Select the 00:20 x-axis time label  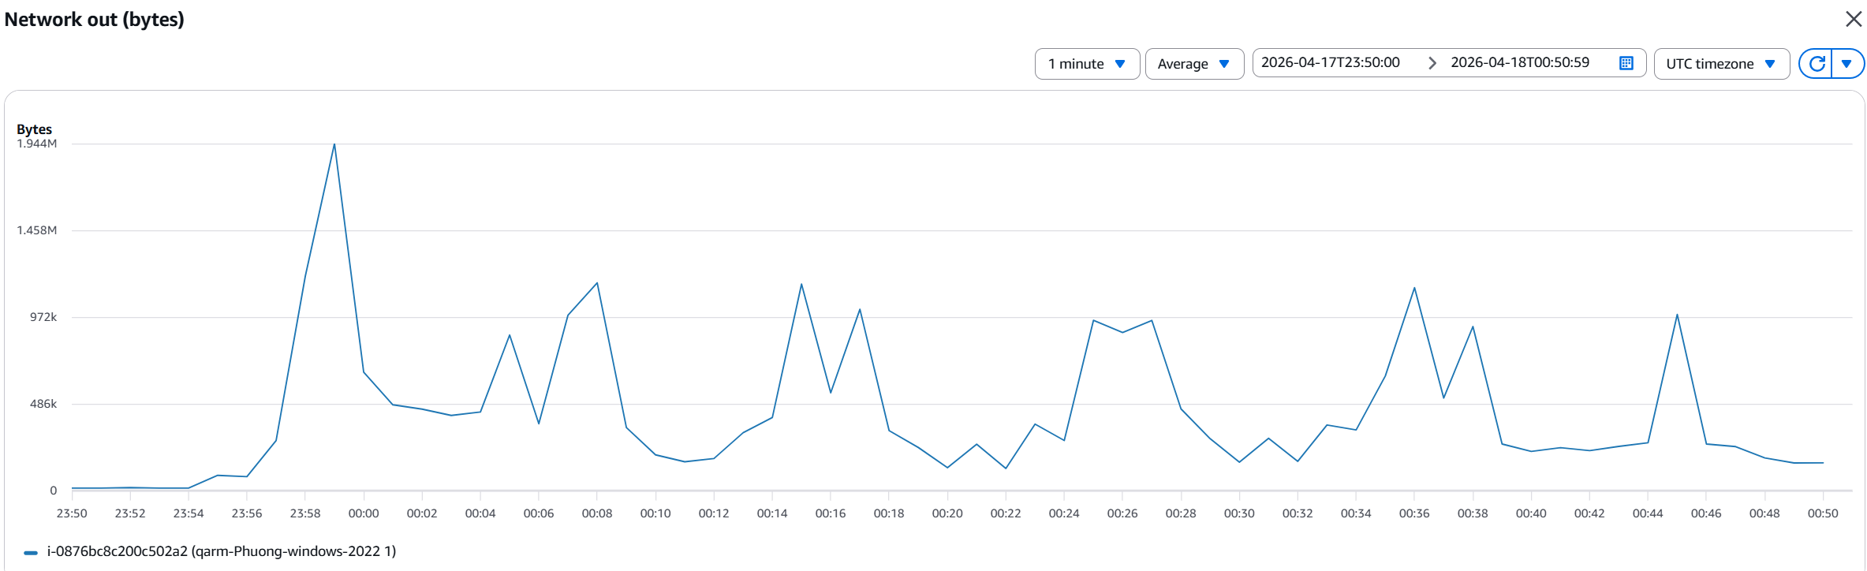tap(947, 513)
